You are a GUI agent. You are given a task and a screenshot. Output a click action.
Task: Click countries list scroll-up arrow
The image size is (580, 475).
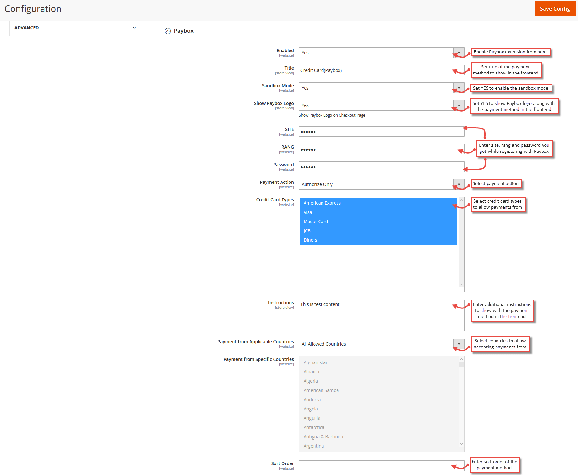pyautogui.click(x=461, y=360)
